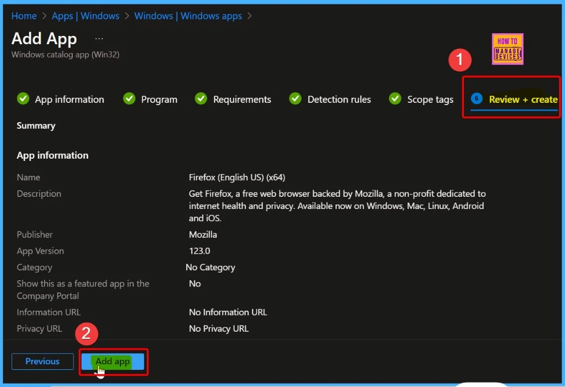The height and width of the screenshot is (387, 565).
Task: Click the 'Privacy URL' field label
Action: click(39, 328)
